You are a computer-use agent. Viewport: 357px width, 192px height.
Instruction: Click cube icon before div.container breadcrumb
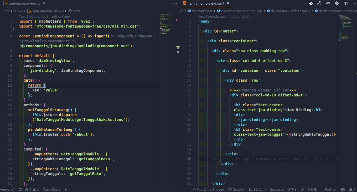(x=189, y=11)
